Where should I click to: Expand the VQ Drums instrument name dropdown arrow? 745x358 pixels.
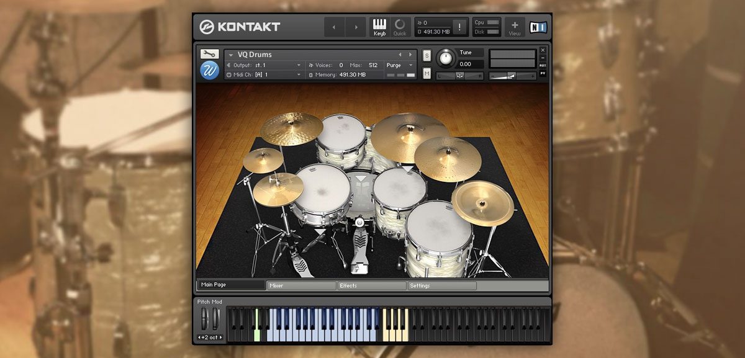tap(231, 55)
